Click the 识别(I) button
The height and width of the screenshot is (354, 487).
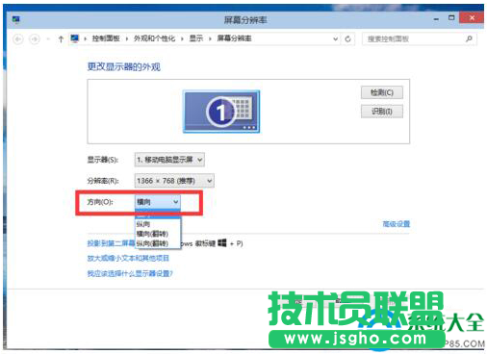click(382, 112)
